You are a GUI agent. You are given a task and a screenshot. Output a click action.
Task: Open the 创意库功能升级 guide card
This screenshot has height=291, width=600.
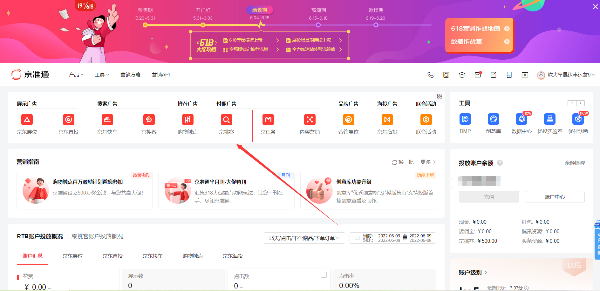368,191
